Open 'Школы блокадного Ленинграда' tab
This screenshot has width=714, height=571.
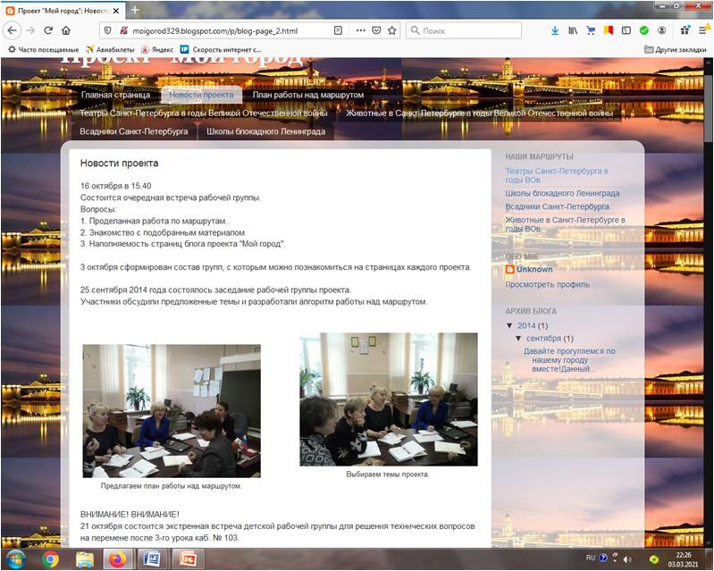266,131
